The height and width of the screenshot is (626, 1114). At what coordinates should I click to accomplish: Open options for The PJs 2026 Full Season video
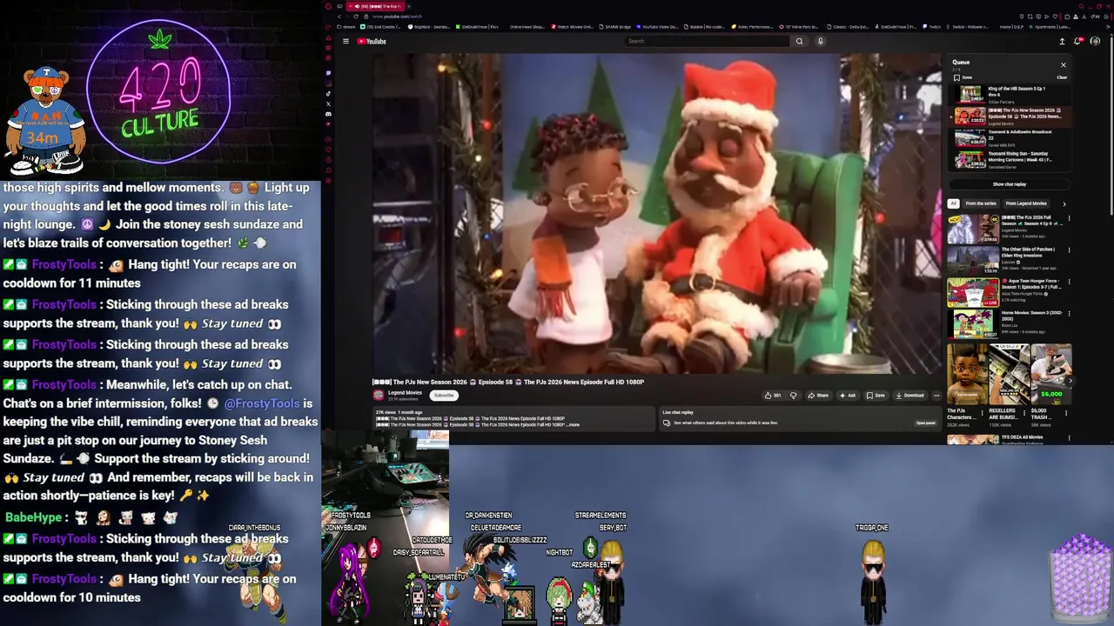click(x=1069, y=218)
